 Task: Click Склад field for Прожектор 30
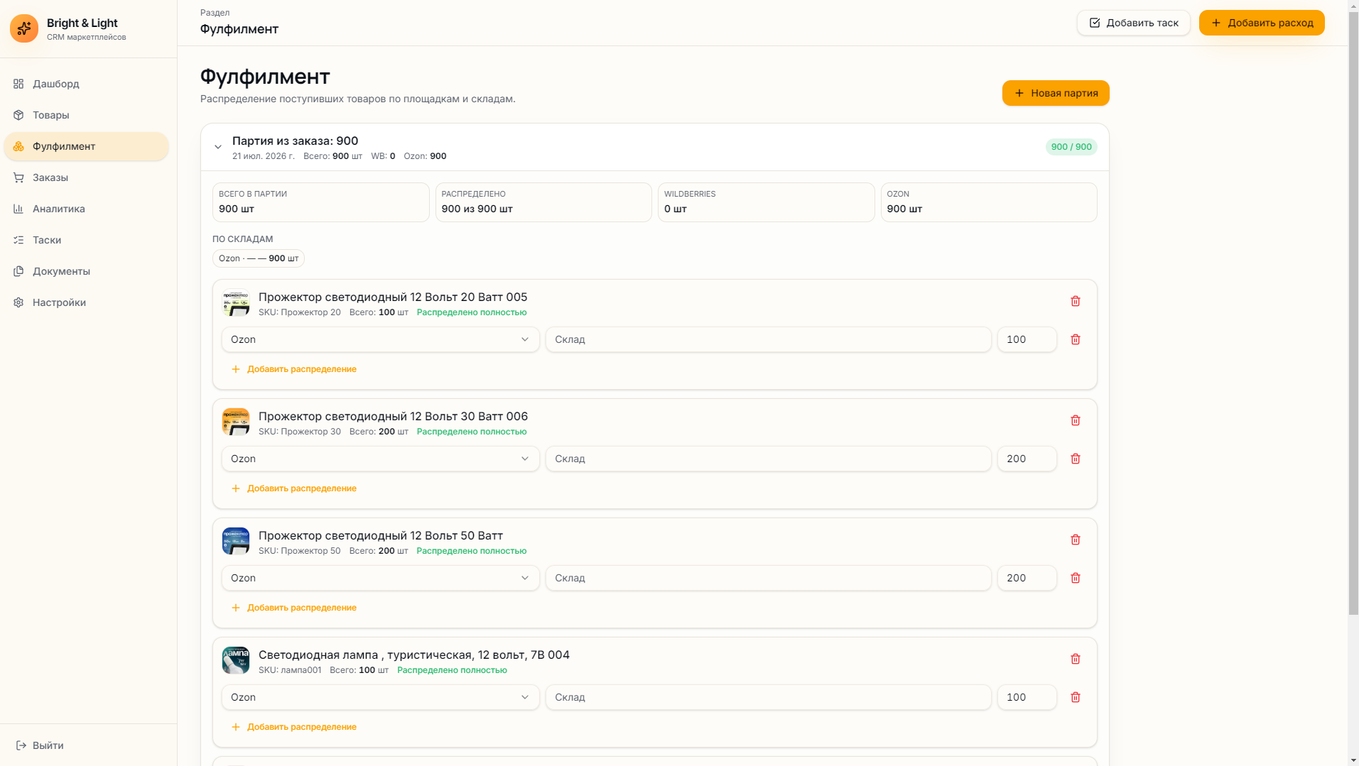(x=769, y=459)
